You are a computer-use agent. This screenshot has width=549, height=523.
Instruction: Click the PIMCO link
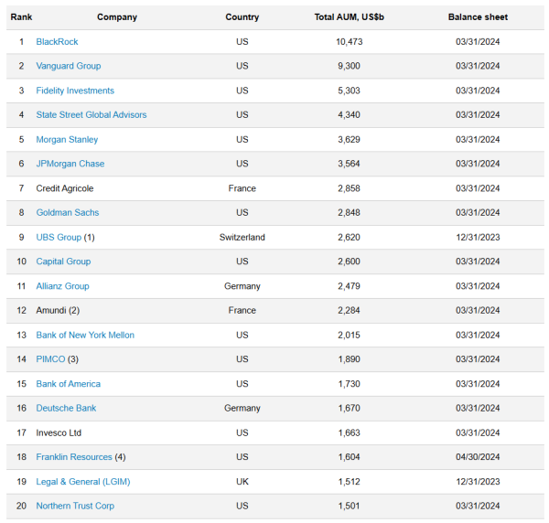pos(49,359)
